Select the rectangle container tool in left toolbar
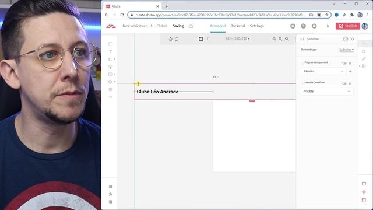Viewport: 373px width, 210px height. click(110, 44)
